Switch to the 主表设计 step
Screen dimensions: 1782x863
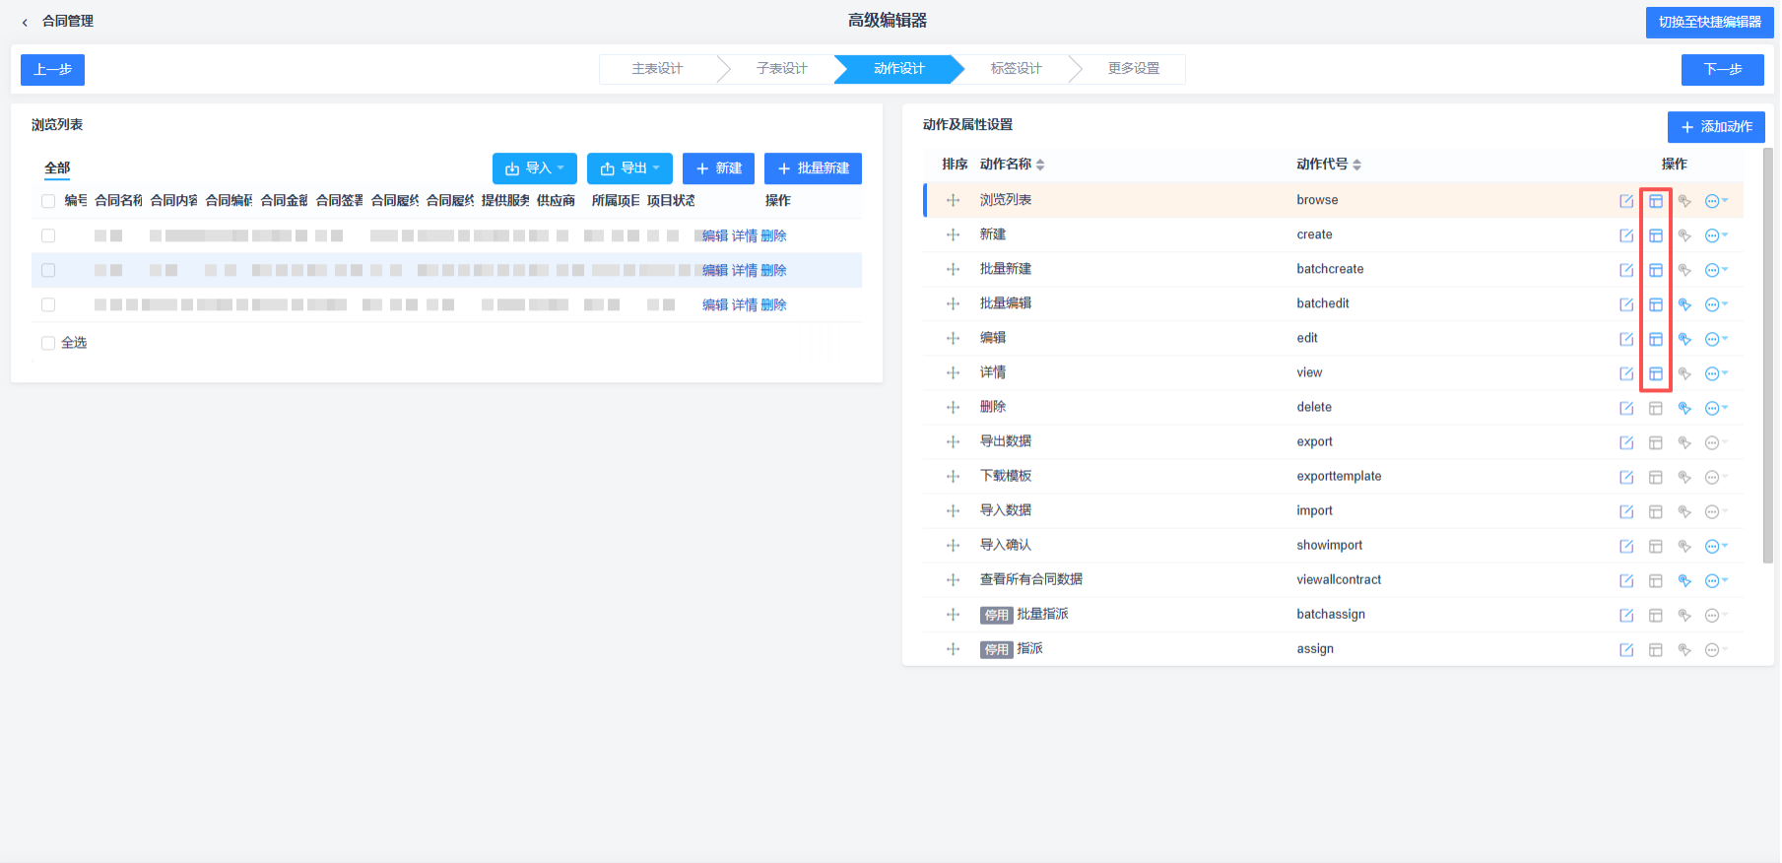click(x=657, y=69)
